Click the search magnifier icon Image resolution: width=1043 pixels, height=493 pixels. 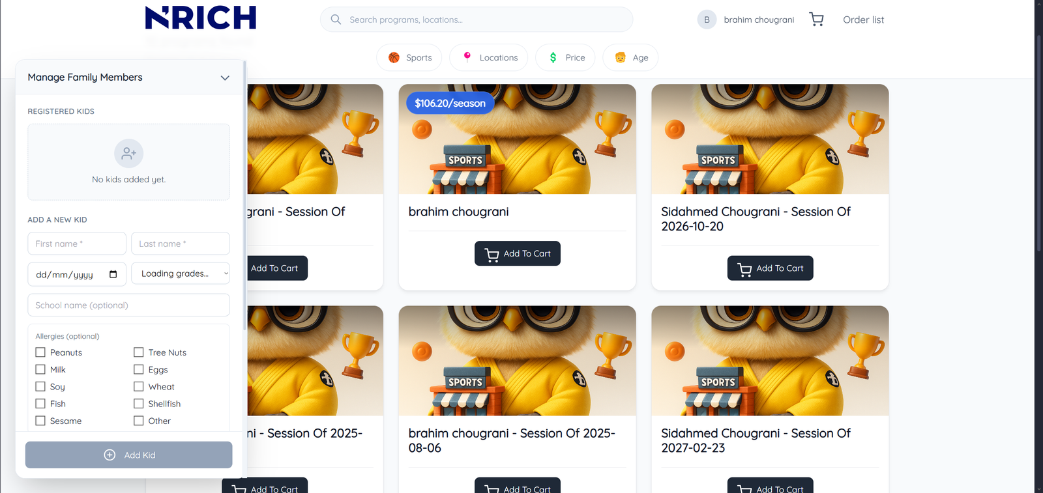[x=336, y=20]
